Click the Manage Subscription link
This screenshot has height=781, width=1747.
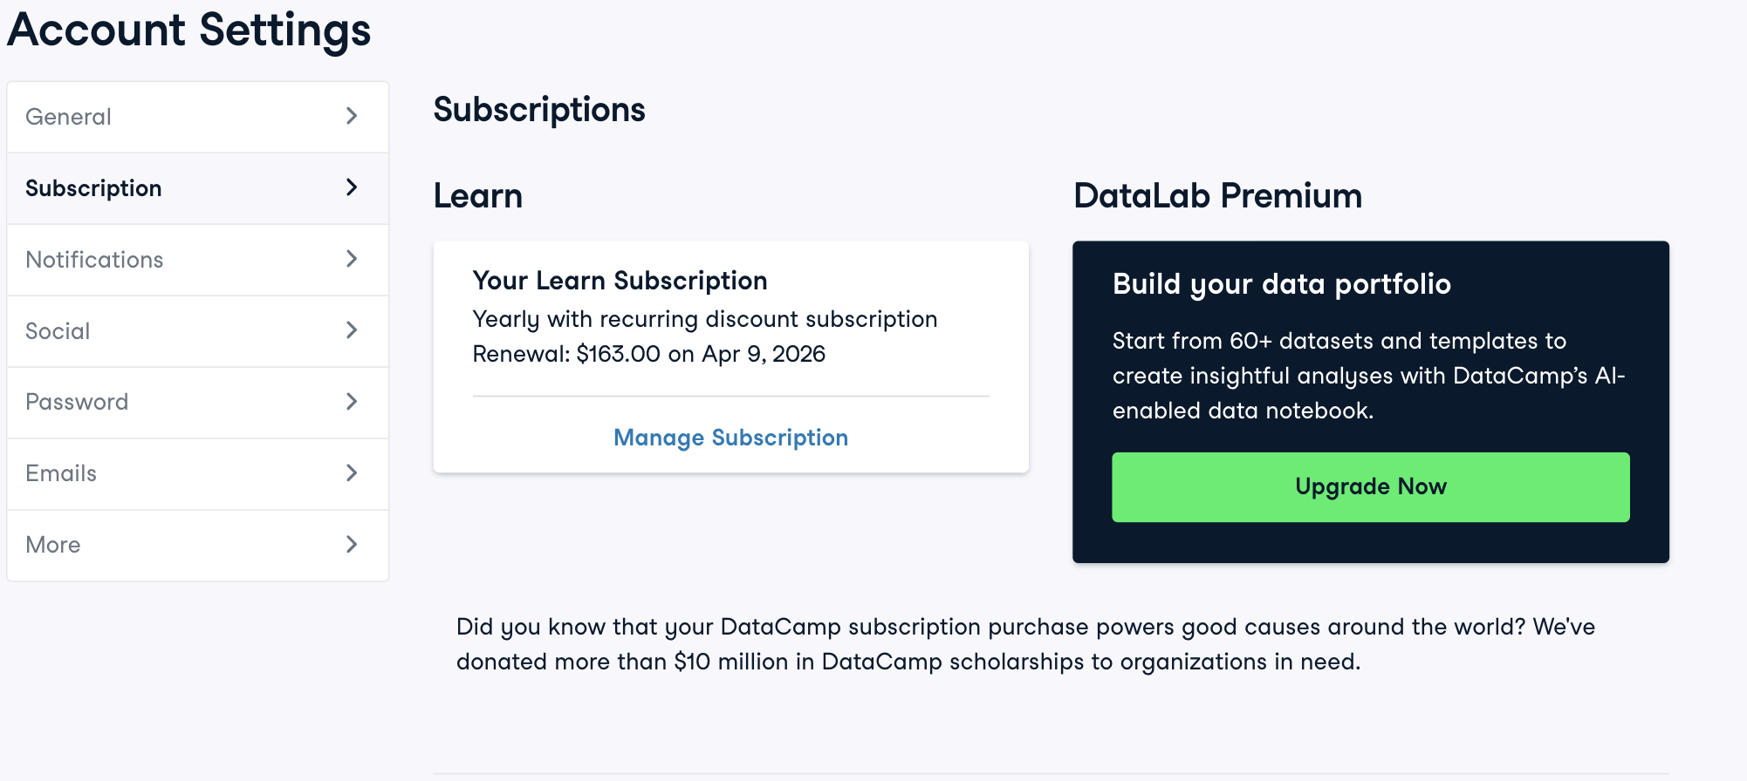point(730,438)
